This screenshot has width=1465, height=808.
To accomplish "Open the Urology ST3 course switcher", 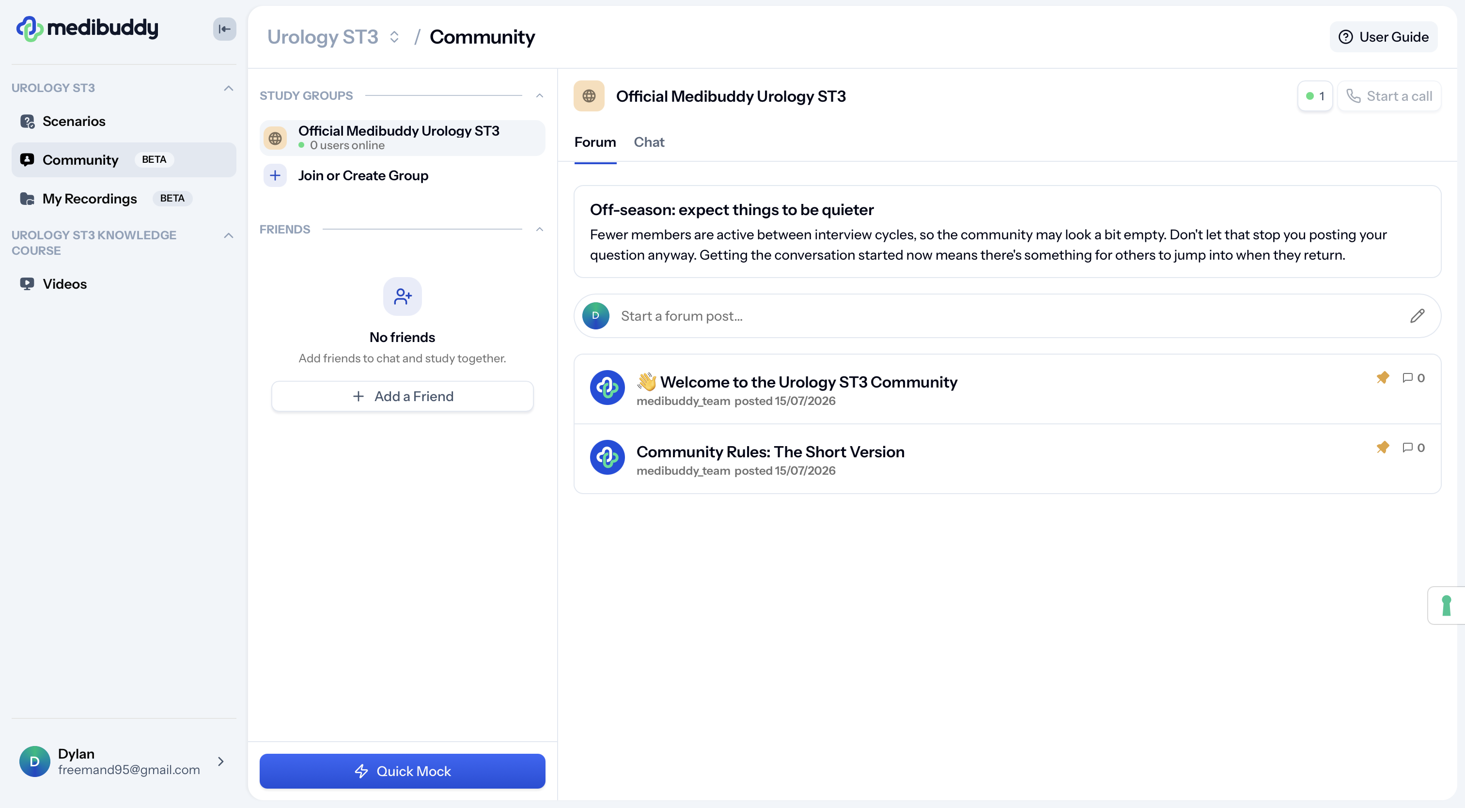I will coord(394,37).
